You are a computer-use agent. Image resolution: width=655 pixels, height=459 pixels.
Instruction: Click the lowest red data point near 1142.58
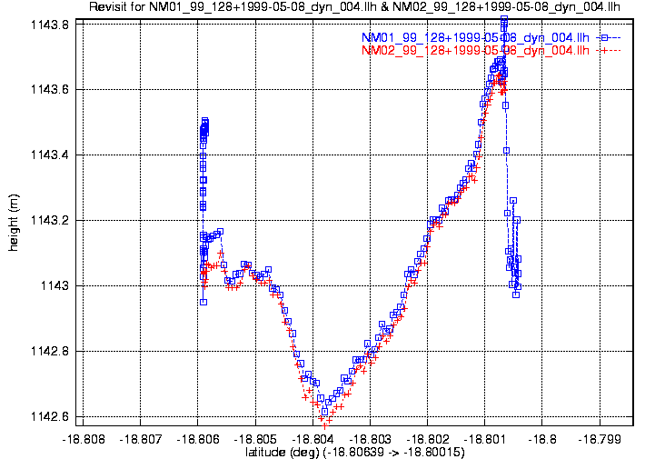[x=326, y=424]
